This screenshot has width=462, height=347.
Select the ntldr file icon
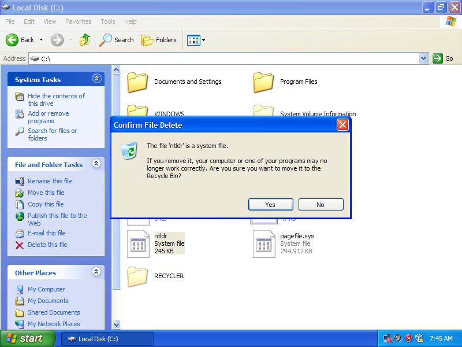(x=138, y=244)
